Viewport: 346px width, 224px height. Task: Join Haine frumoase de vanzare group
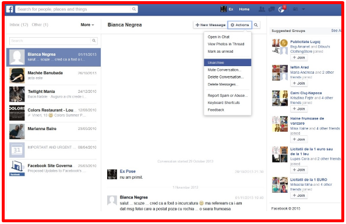[299, 139]
